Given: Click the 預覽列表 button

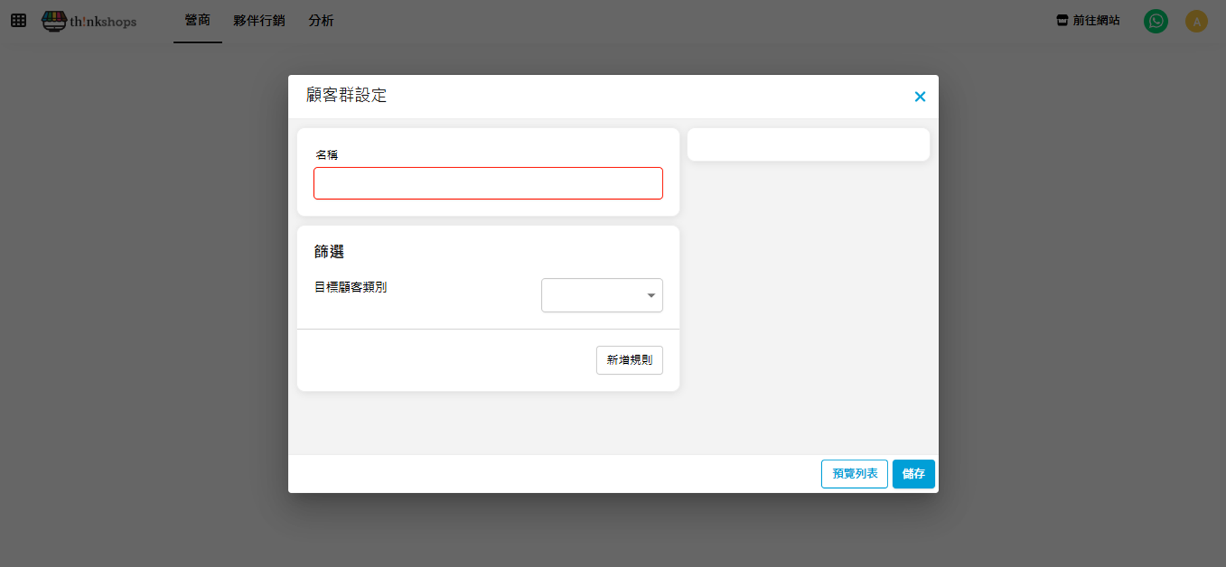Looking at the screenshot, I should 854,474.
